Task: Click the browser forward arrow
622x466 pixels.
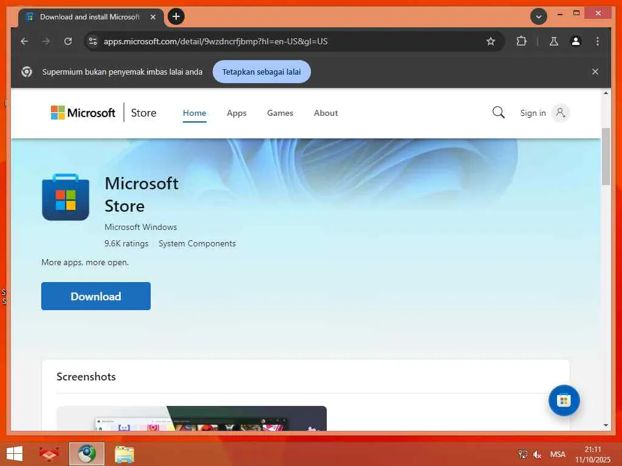Action: click(46, 41)
